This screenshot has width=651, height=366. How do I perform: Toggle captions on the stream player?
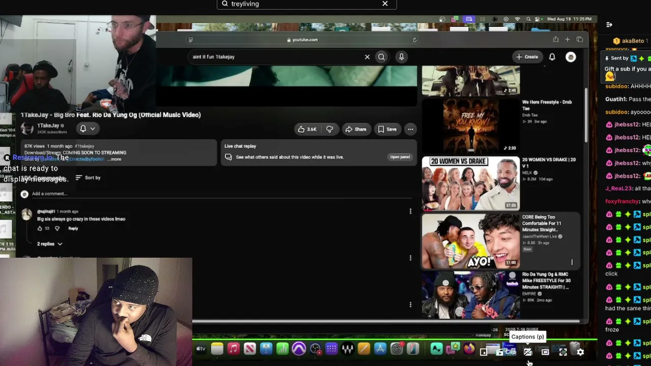[528, 352]
